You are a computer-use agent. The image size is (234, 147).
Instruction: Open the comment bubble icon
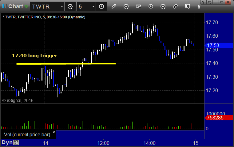(x=188, y=6)
